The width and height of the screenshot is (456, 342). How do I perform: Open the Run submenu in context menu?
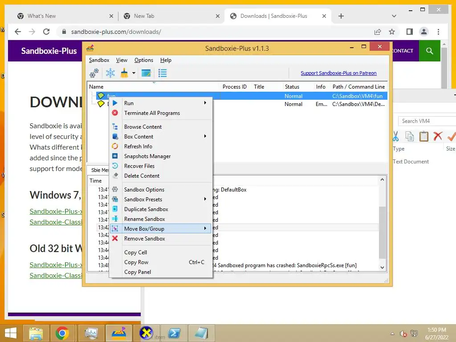pos(161,103)
